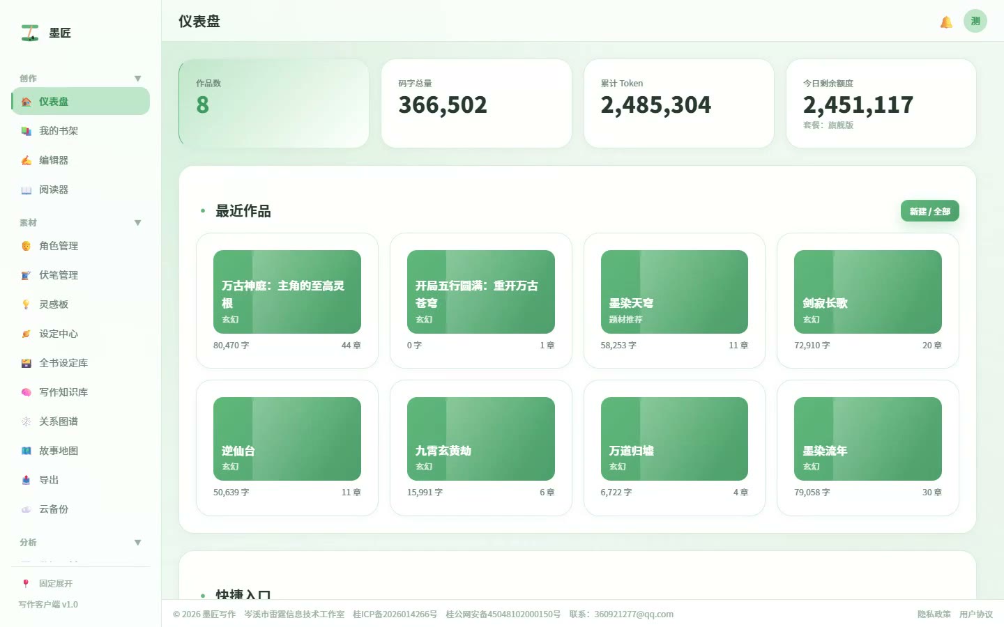Screen dimensions: 1004x627
Task: Select 我的书架 menu item
Action: (x=81, y=131)
